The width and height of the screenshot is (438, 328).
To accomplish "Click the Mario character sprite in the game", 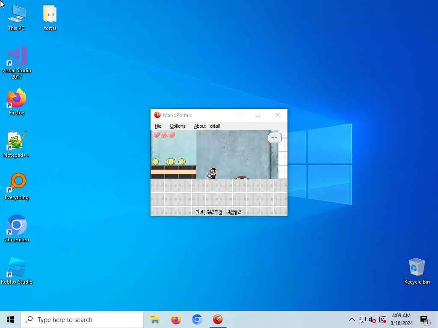I will pyautogui.click(x=212, y=173).
